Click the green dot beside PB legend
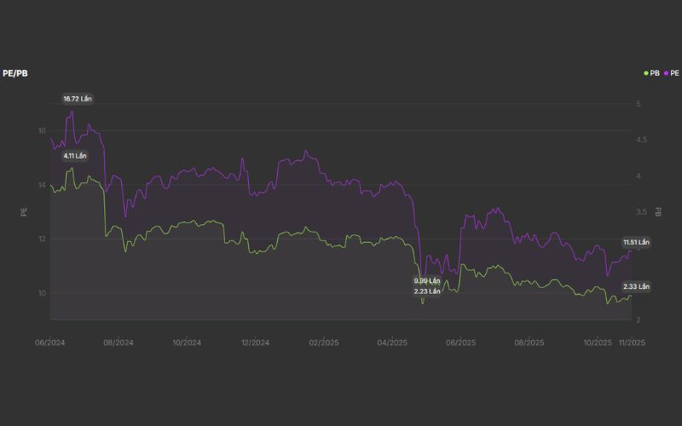This screenshot has width=682, height=426. coord(646,73)
